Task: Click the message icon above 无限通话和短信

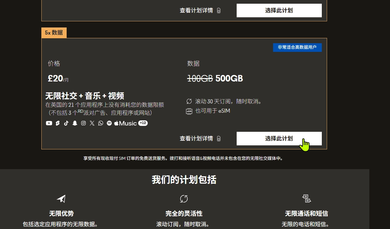Action: [306, 198]
